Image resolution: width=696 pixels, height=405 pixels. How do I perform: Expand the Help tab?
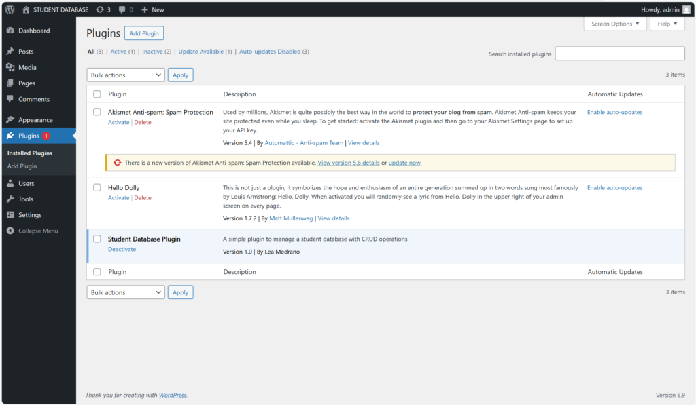(x=667, y=24)
